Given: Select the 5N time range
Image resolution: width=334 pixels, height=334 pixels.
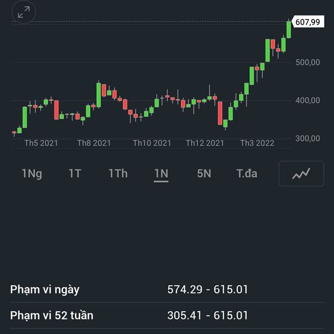Looking at the screenshot, I should click(x=204, y=174).
